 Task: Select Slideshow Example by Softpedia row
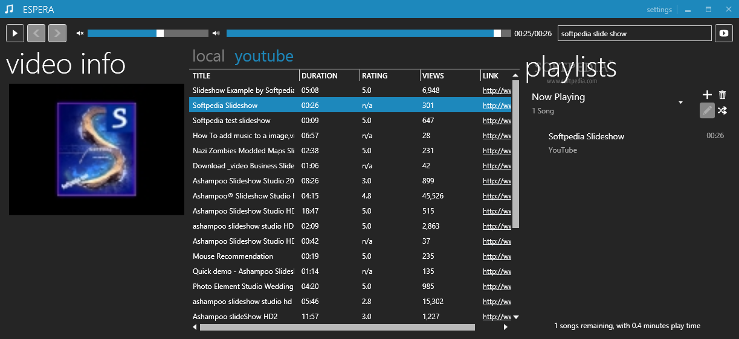(350, 90)
